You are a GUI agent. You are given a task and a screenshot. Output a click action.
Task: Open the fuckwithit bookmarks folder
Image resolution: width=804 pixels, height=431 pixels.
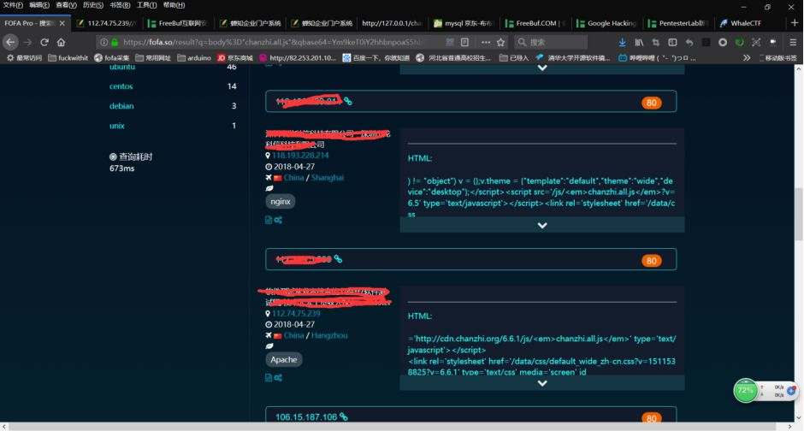point(68,58)
